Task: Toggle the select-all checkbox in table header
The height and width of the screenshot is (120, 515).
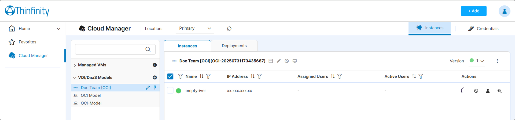Action: (x=170, y=76)
